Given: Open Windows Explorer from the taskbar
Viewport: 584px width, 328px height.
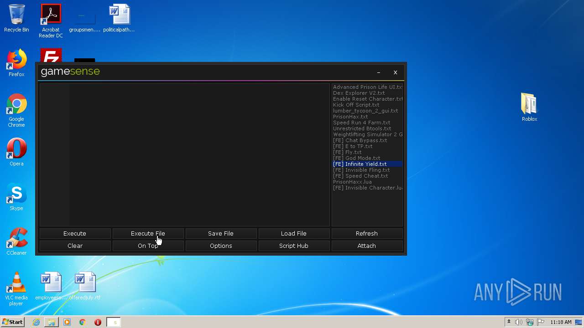Looking at the screenshot, I should tap(52, 322).
